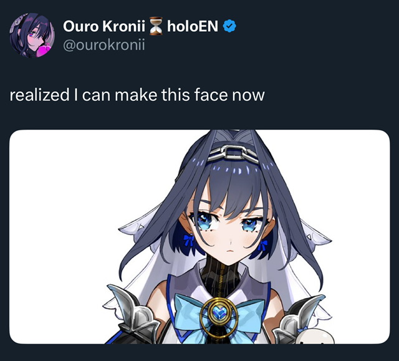Image resolution: width=399 pixels, height=361 pixels.
Task: Click the heart gem brooch in the image
Action: point(219,313)
